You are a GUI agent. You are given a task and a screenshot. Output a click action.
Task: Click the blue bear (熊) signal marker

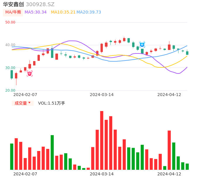pos(142,45)
